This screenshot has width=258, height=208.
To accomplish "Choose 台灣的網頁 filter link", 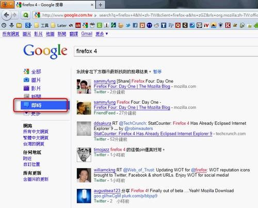I will 34,144.
